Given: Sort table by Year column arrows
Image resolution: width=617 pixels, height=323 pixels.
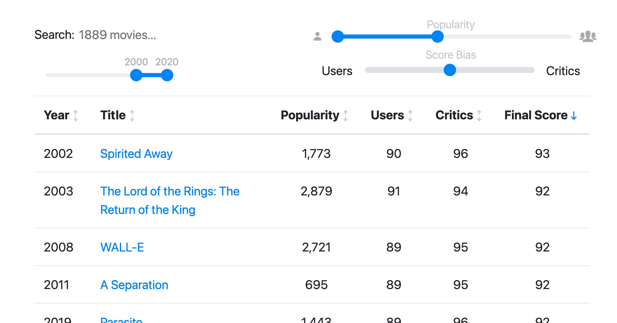Looking at the screenshot, I should tap(76, 116).
